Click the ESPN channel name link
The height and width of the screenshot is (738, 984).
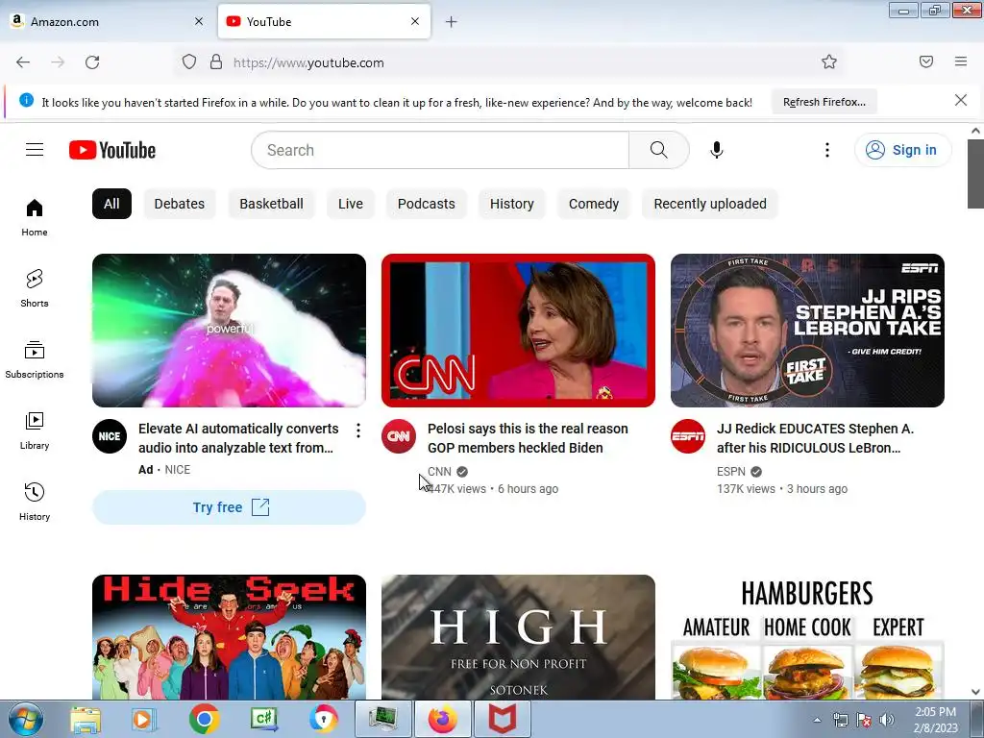(x=731, y=471)
